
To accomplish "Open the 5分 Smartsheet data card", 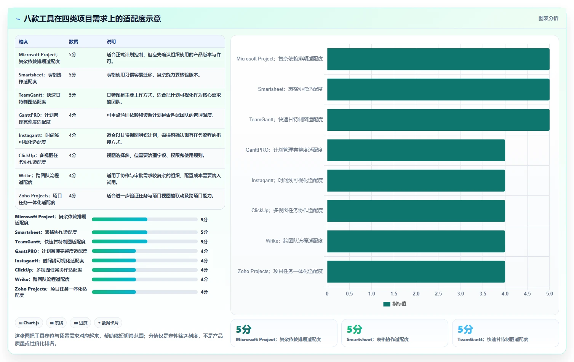I will click(395, 333).
